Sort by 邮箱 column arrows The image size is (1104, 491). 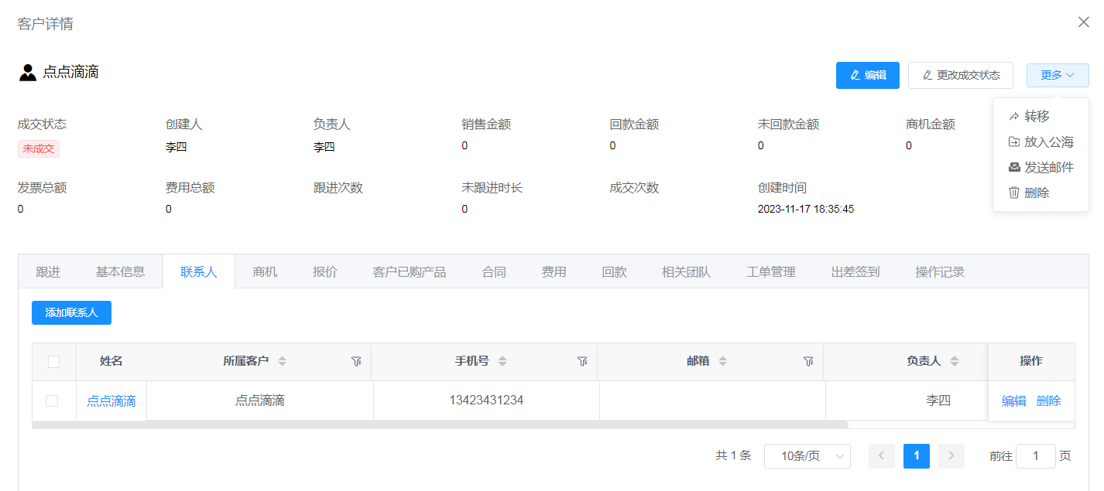click(723, 361)
